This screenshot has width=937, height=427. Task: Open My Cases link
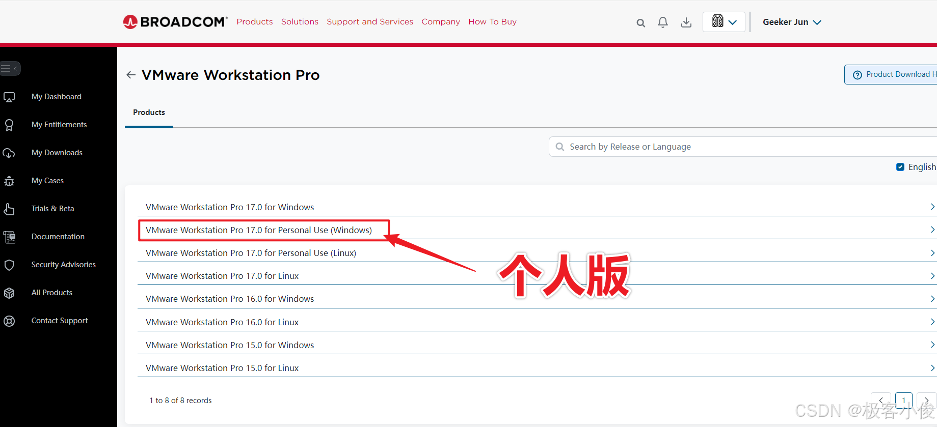tap(47, 181)
